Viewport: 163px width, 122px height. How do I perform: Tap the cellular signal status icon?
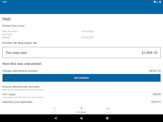(157, 2)
